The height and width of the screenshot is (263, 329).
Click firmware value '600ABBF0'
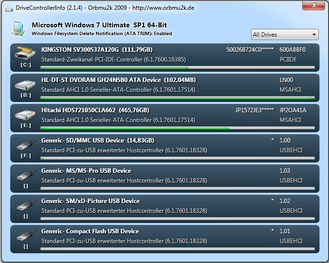[x=292, y=50]
